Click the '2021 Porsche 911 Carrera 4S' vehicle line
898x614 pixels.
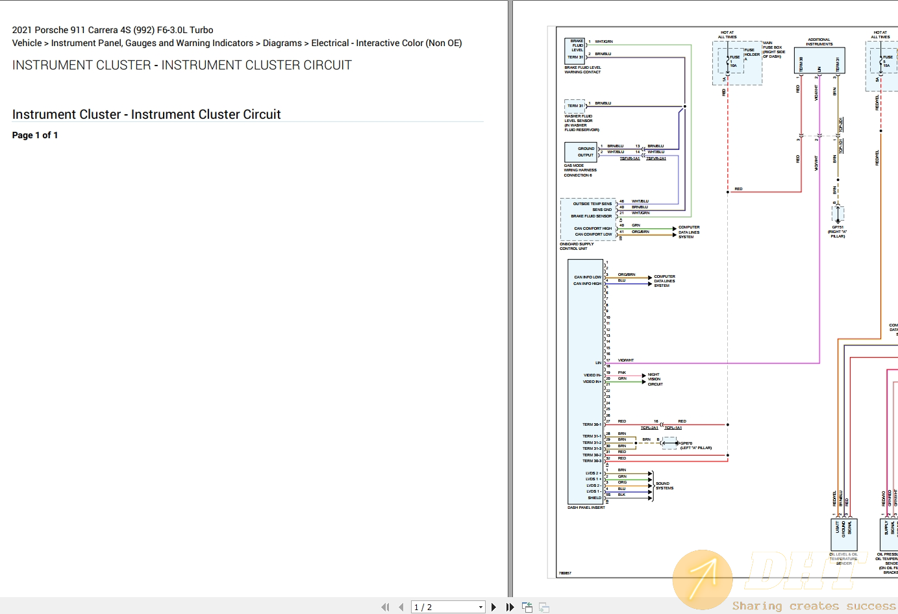pos(113,30)
